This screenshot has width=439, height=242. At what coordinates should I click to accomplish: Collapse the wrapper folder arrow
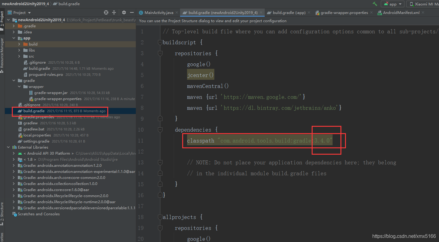click(x=19, y=87)
